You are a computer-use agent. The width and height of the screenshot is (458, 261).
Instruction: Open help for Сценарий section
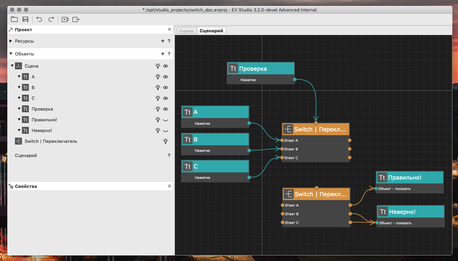[169, 156]
